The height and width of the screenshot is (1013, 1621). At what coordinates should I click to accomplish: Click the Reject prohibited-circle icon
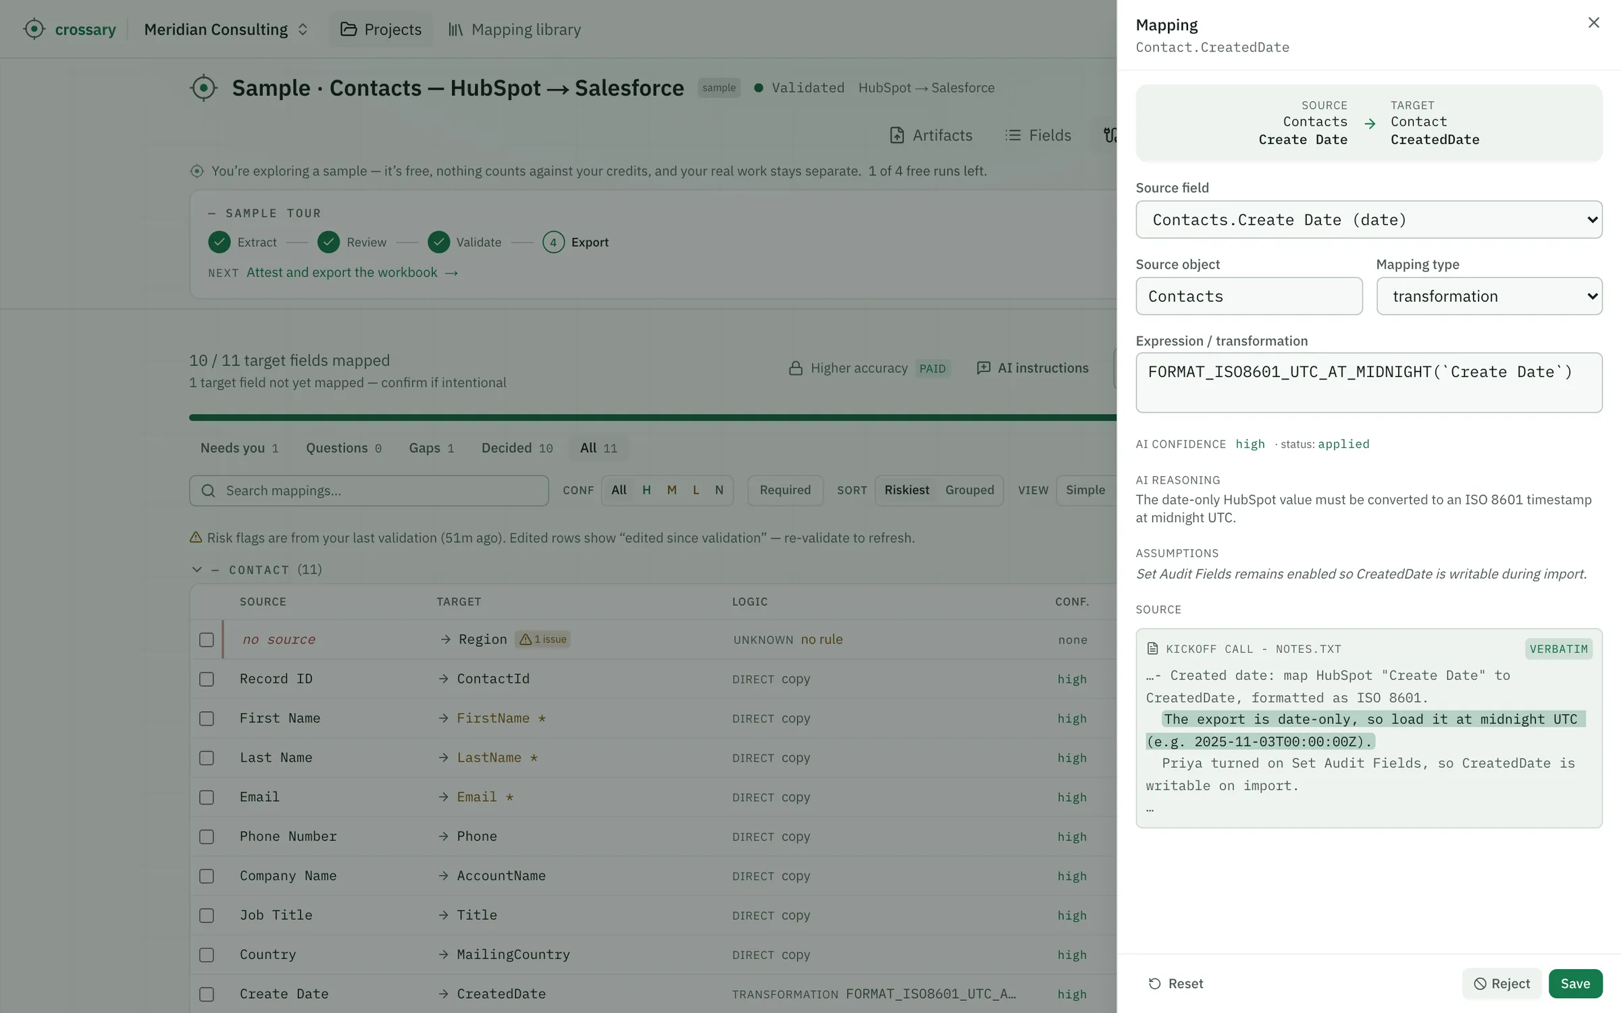pyautogui.click(x=1480, y=983)
